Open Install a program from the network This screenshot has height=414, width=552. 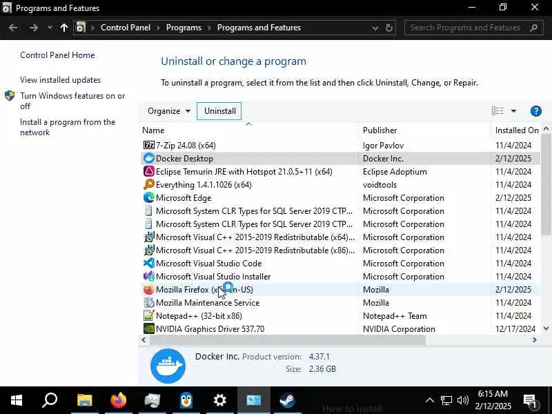pyautogui.click(x=68, y=127)
